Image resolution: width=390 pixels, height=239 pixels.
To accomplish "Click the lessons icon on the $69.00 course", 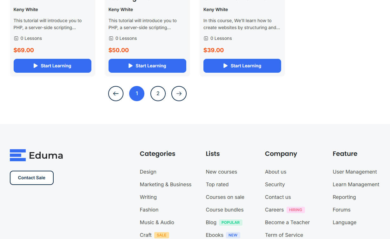I will click(16, 38).
